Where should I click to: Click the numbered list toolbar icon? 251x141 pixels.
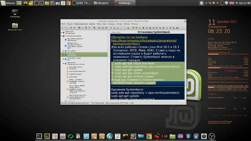click(x=103, y=28)
